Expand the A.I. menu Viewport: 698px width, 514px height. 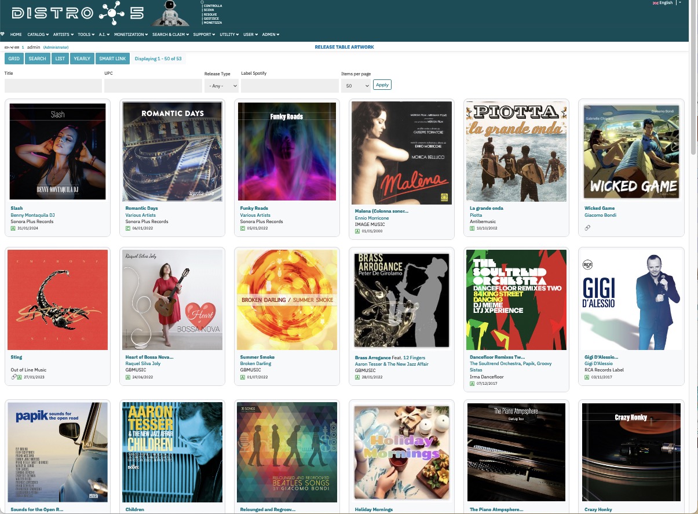coord(104,35)
